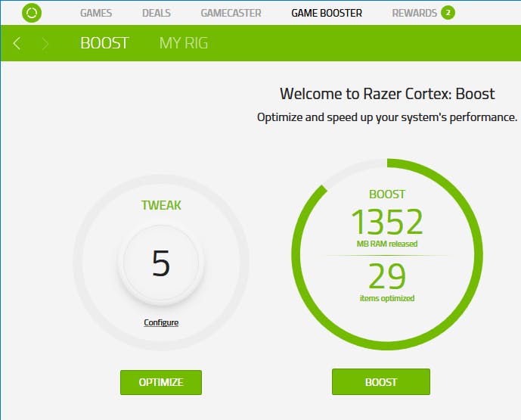The image size is (521, 420).
Task: Switch to the MY RIG sub-tab
Action: click(184, 43)
